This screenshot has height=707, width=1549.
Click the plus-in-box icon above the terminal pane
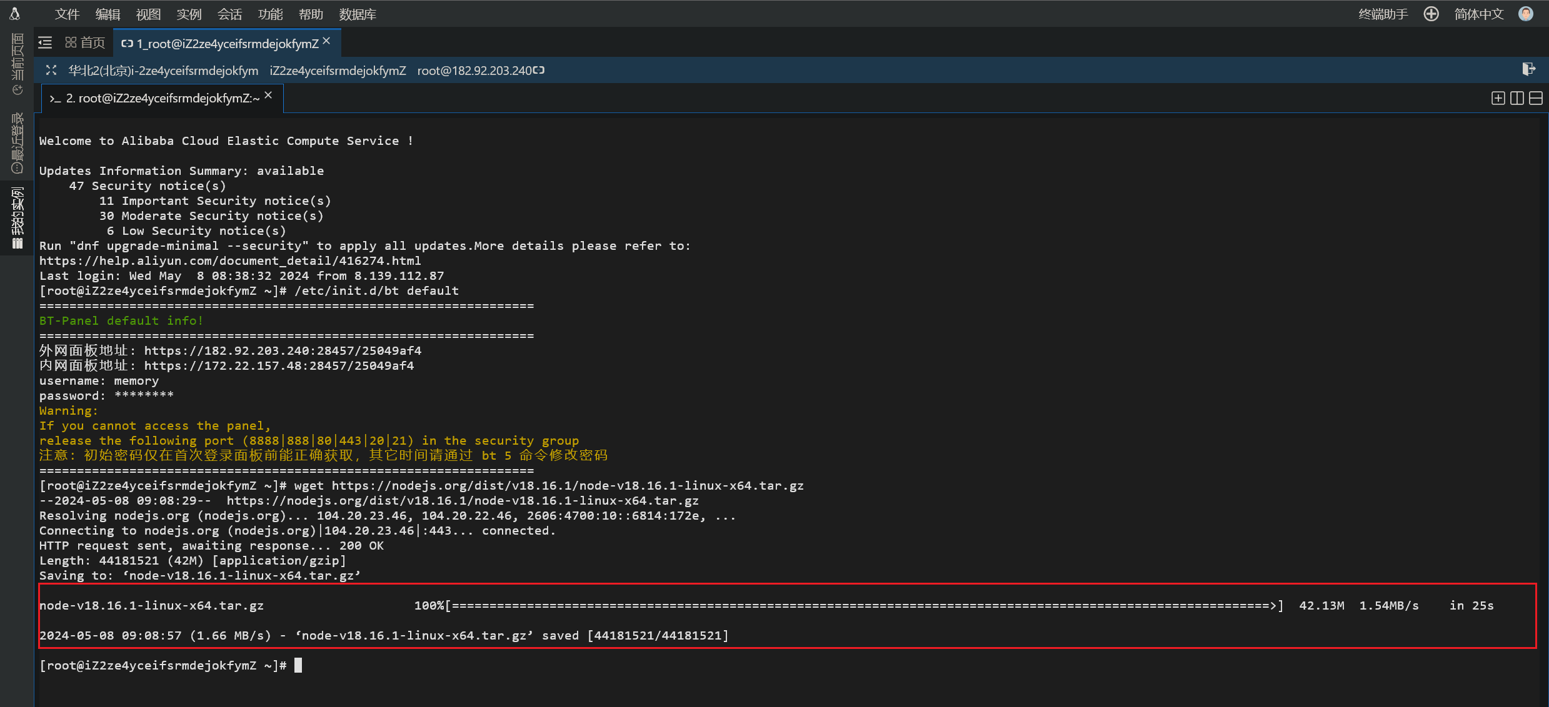1498,98
